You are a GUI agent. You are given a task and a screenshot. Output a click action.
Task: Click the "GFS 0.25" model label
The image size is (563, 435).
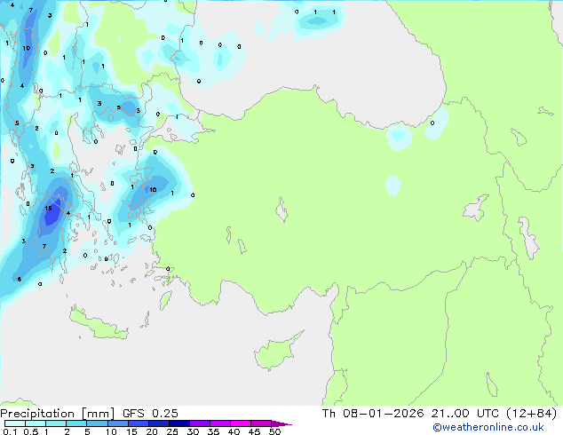(150, 414)
